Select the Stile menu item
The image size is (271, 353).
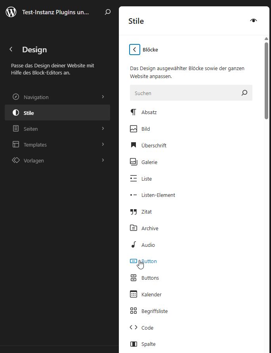[57, 113]
